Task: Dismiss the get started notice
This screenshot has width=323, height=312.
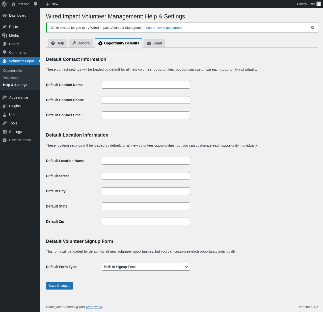Action: pyautogui.click(x=313, y=28)
